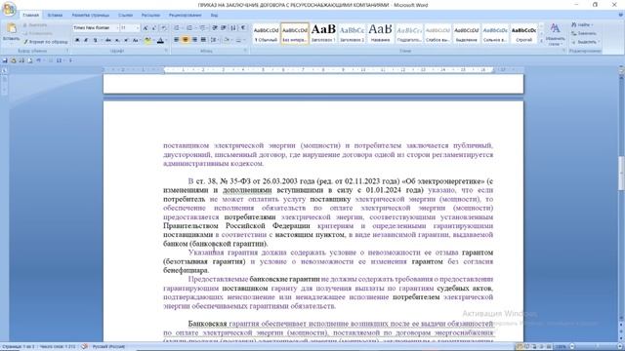Viewport: 625px width, 351px height.
Task: Open the font size dropdown
Action: [x=138, y=28]
